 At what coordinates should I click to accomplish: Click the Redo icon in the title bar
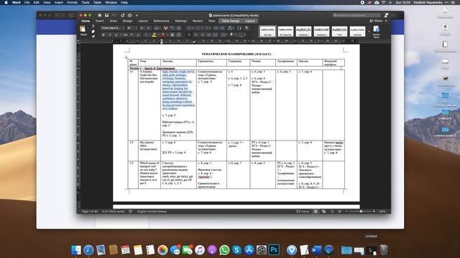click(x=123, y=15)
